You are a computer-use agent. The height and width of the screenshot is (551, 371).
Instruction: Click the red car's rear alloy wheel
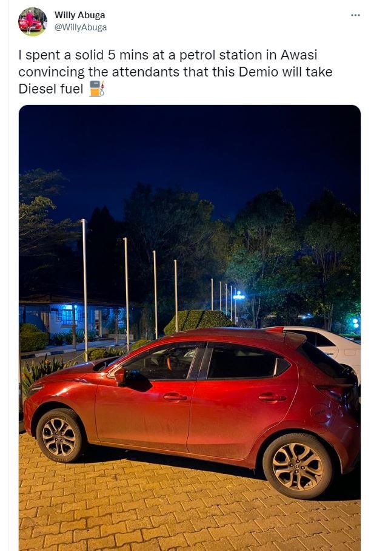298,466
